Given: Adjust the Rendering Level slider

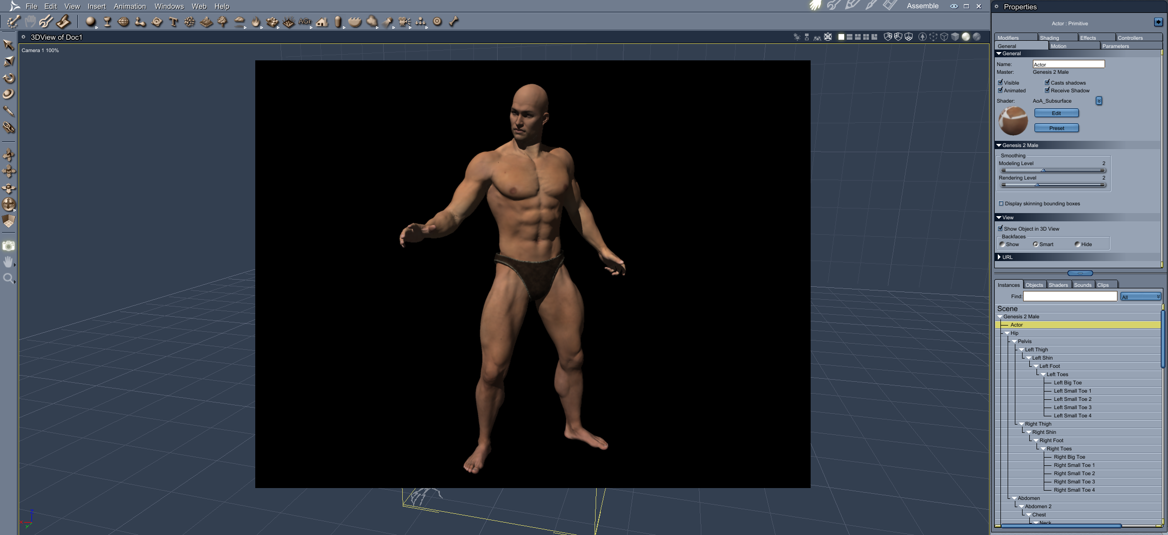Looking at the screenshot, I should coord(1053,185).
